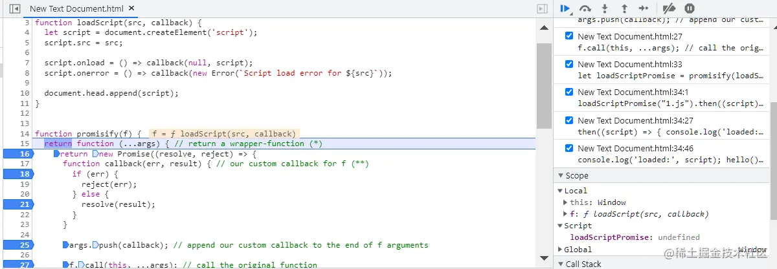Viewport: 777px width, 269px height.
Task: Click the 'resolve(result);' code line
Action: click(118, 204)
